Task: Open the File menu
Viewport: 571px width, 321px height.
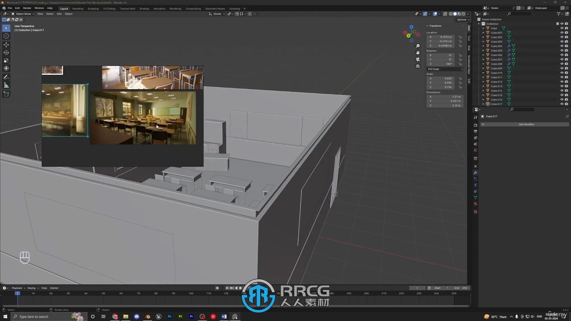Action: pos(10,8)
